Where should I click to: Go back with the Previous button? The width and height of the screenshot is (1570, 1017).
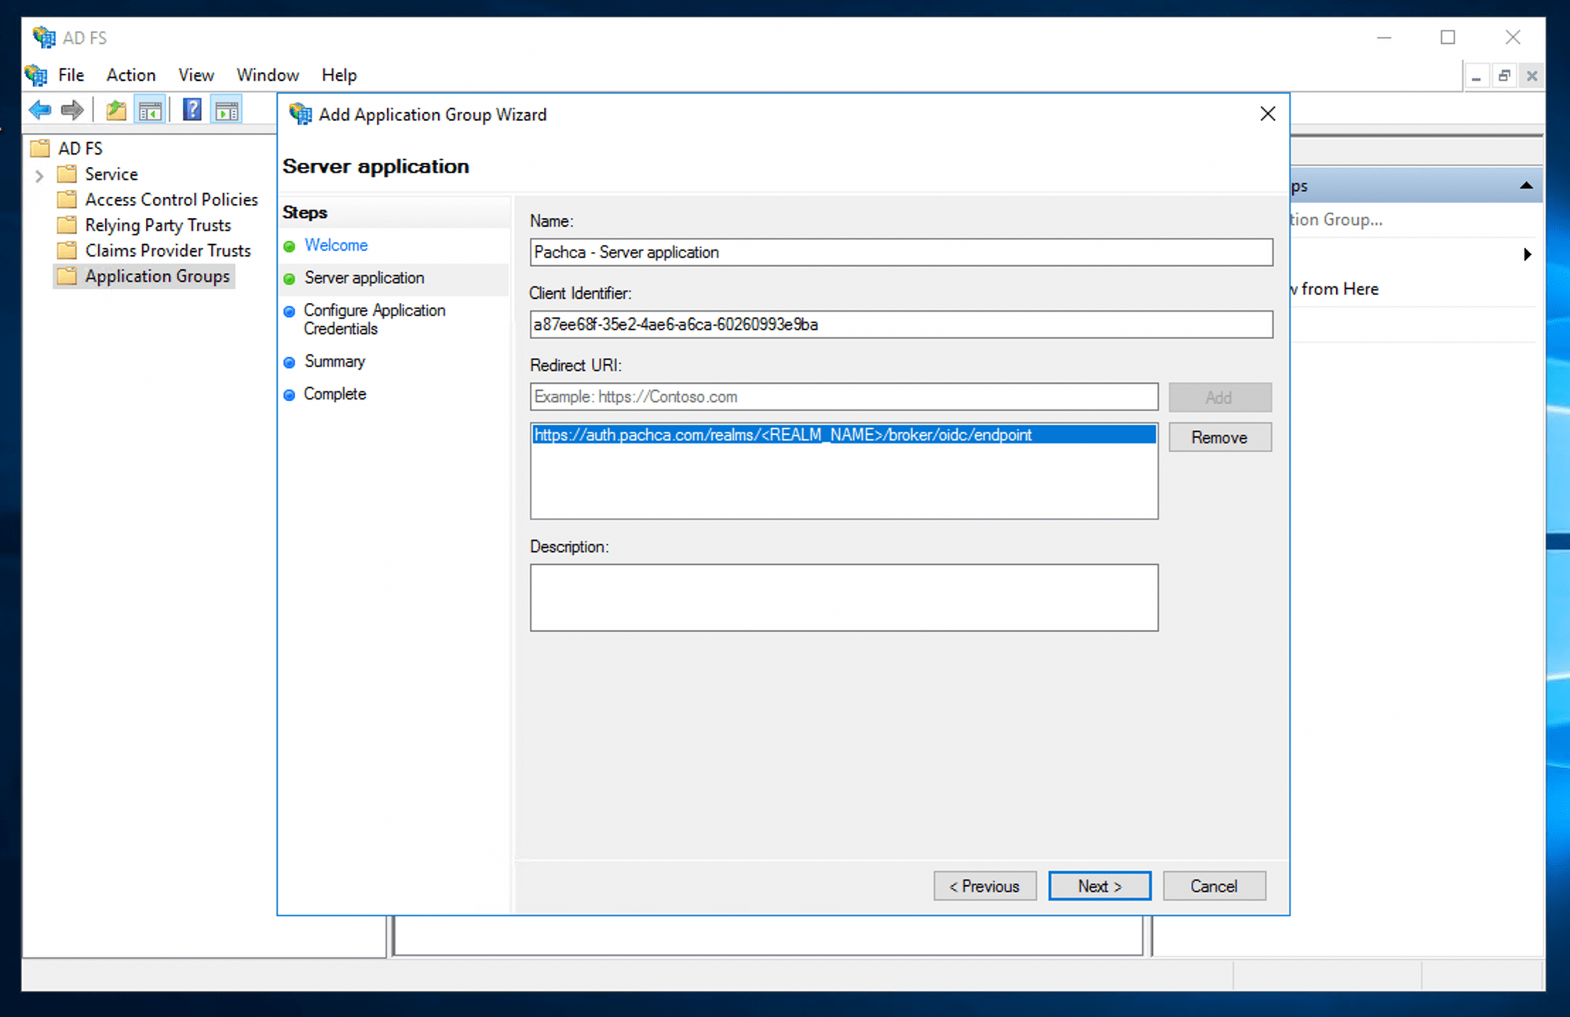pos(984,886)
